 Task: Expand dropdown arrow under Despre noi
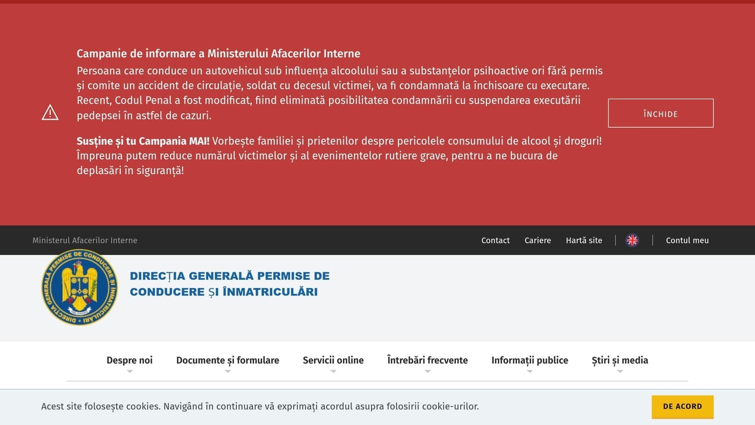click(129, 372)
